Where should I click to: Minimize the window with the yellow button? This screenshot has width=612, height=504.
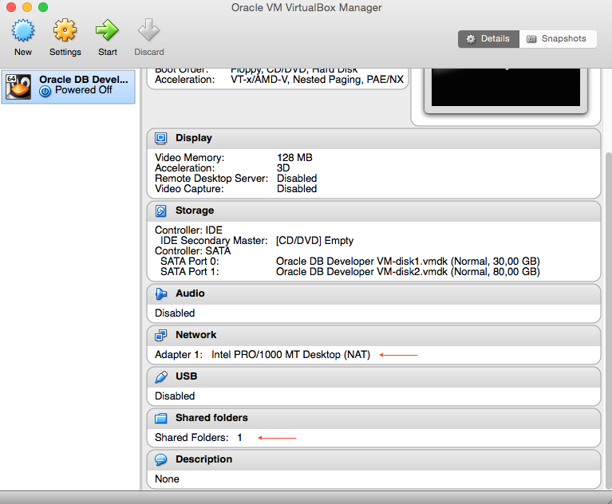(27, 7)
